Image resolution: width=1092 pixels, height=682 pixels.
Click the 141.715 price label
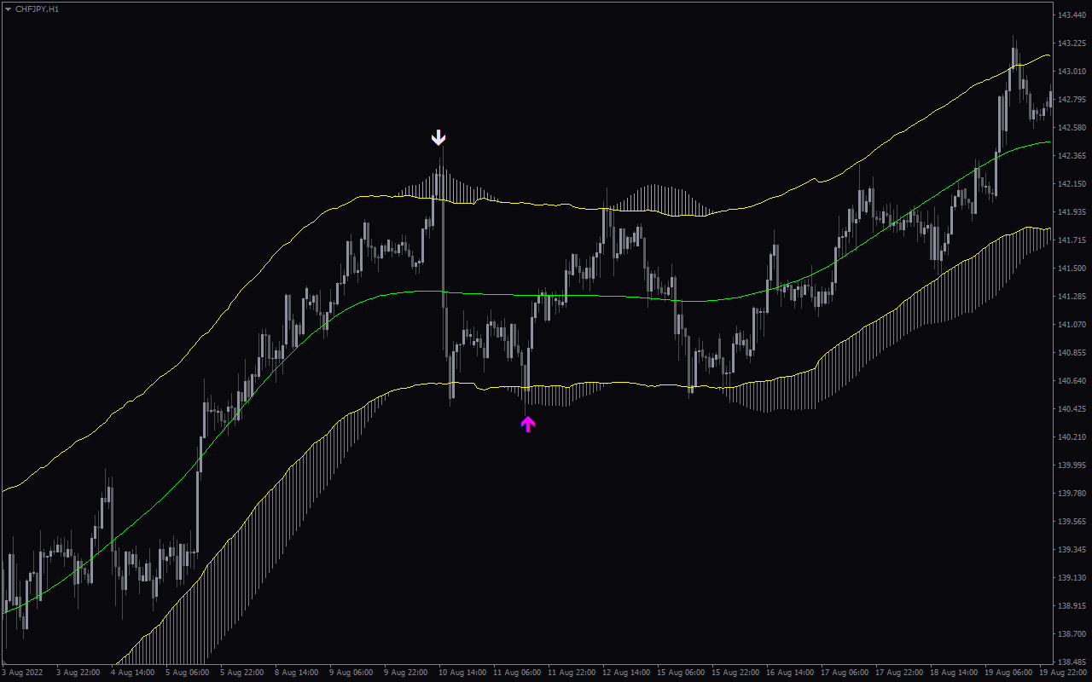click(x=1071, y=240)
